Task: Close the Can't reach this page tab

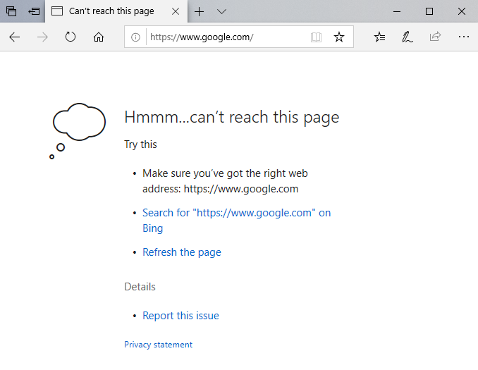Action: click(176, 11)
